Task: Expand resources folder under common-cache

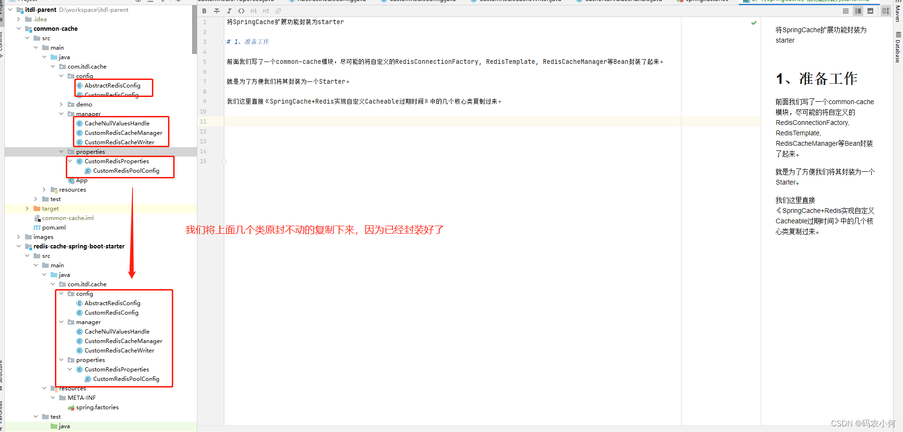Action: 44,189
